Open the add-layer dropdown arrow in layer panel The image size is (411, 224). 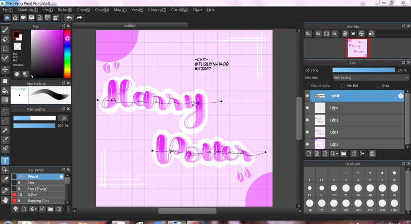(x=337, y=154)
